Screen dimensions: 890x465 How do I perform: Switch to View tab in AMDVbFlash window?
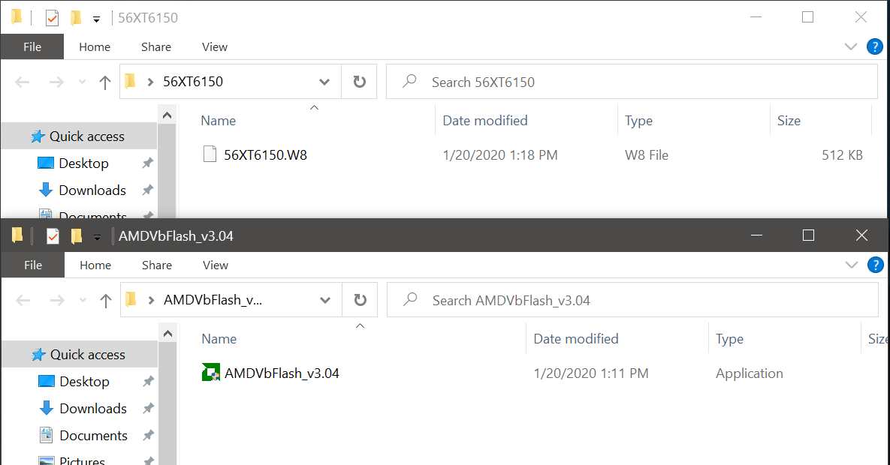[215, 265]
